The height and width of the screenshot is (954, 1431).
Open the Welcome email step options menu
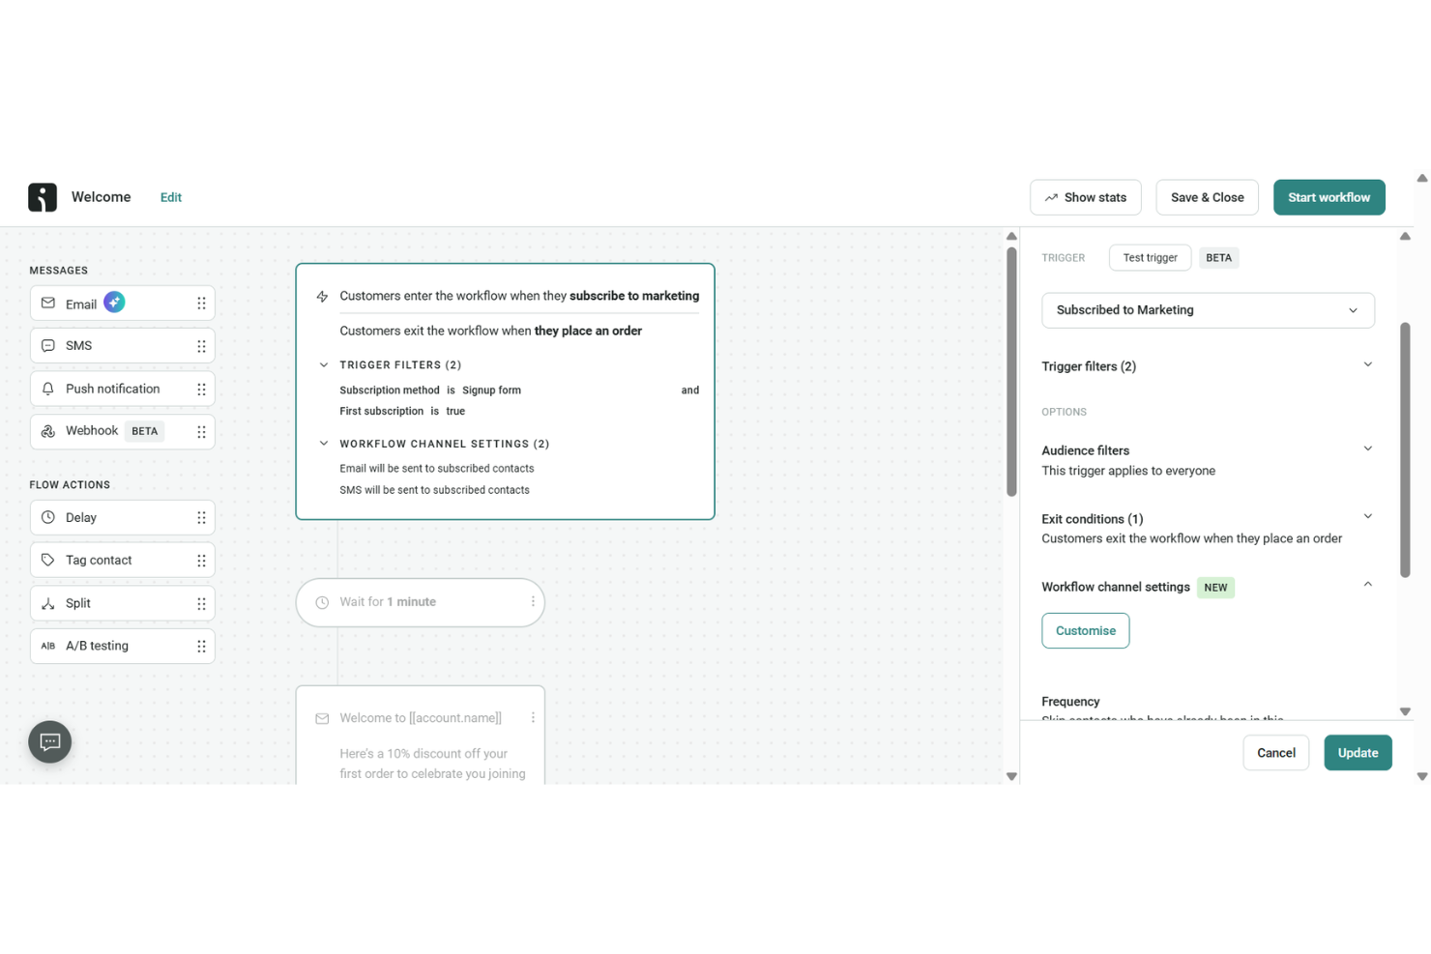(533, 717)
